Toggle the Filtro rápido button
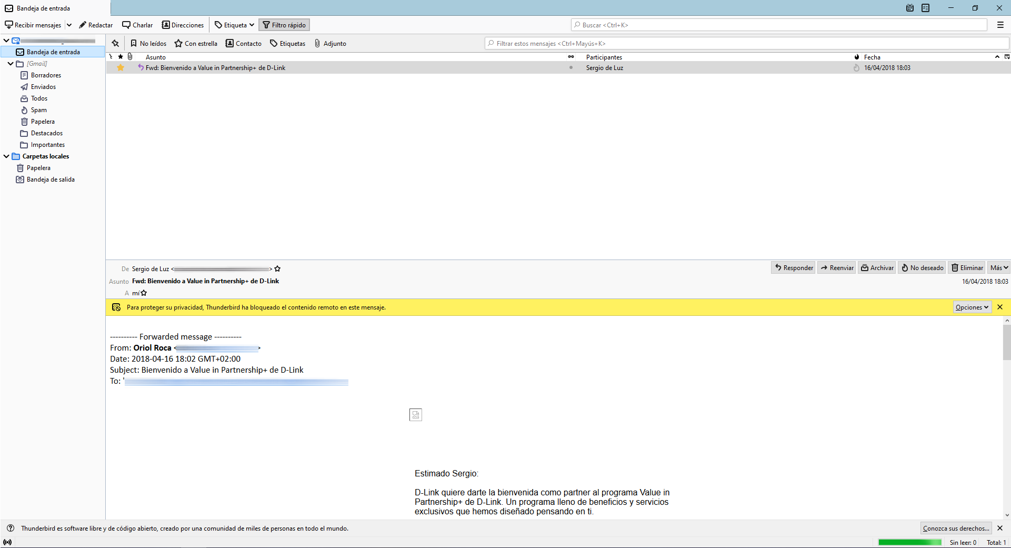This screenshot has width=1011, height=548. 284,25
